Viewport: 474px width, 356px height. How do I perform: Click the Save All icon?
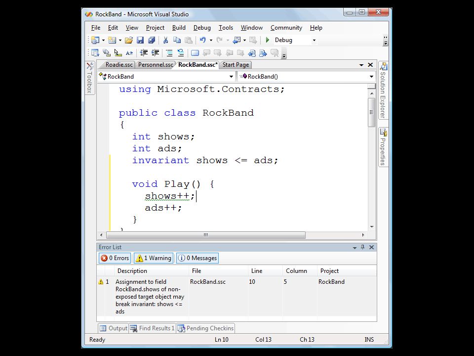point(152,40)
